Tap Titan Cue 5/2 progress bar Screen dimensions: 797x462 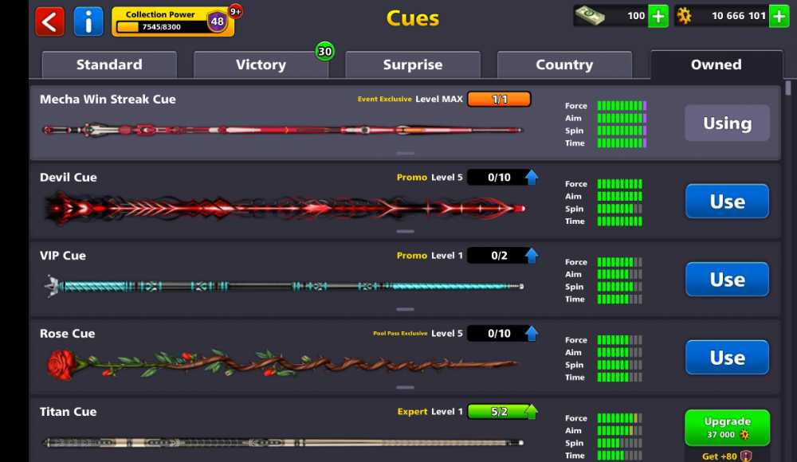point(499,412)
